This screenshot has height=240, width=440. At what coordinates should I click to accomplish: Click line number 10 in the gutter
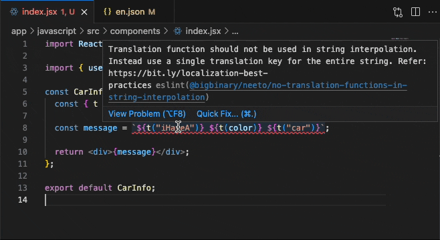pos(23,152)
